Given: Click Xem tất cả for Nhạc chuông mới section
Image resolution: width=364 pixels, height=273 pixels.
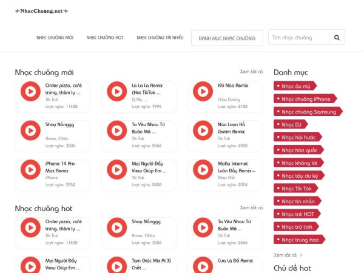Looking at the screenshot, I should (x=251, y=72).
